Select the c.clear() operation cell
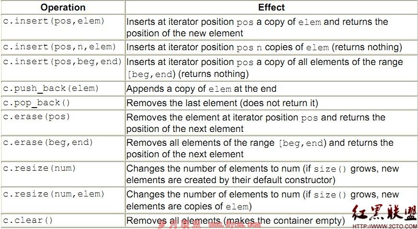Viewport: 418px width, 229px height. pos(63,220)
